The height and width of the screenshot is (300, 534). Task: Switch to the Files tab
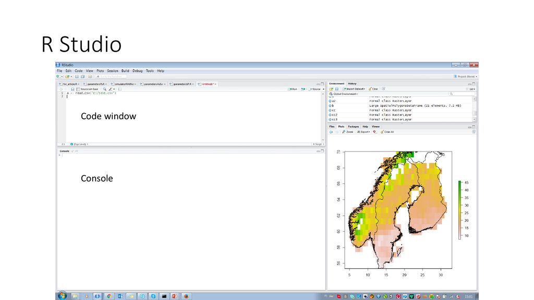point(332,127)
